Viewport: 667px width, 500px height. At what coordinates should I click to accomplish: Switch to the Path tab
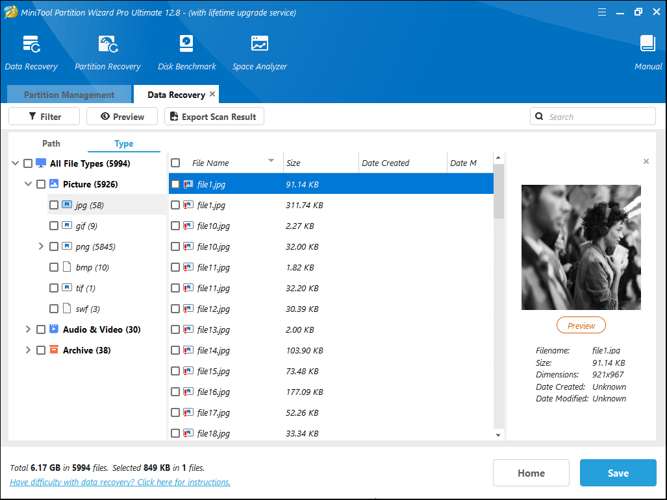[51, 143]
